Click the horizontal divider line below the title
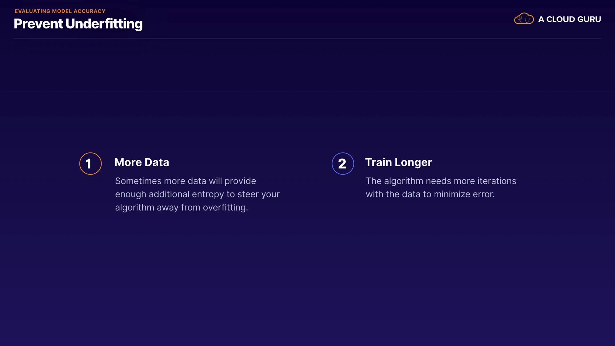615x346 pixels. pos(307,38)
